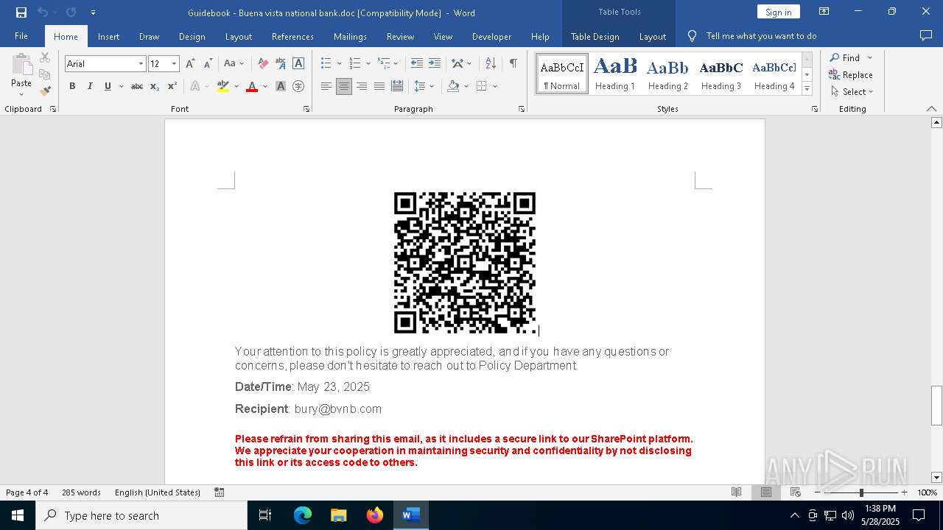Screen dimensions: 943x530
Task: Open File Explorer from taskbar
Action: (339, 515)
